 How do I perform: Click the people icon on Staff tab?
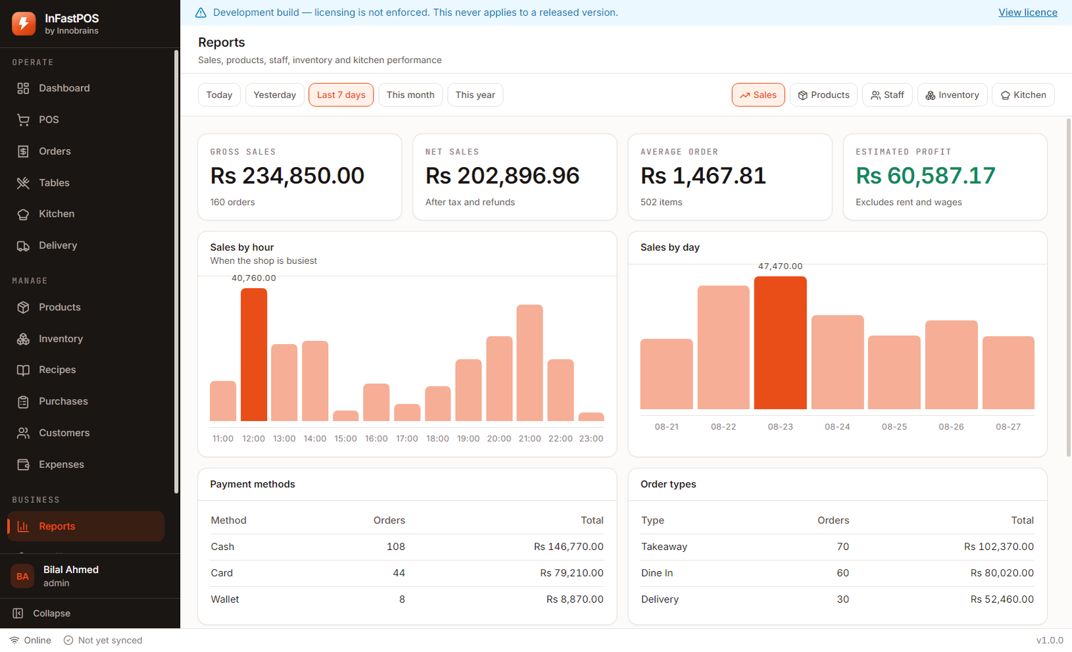click(x=875, y=95)
